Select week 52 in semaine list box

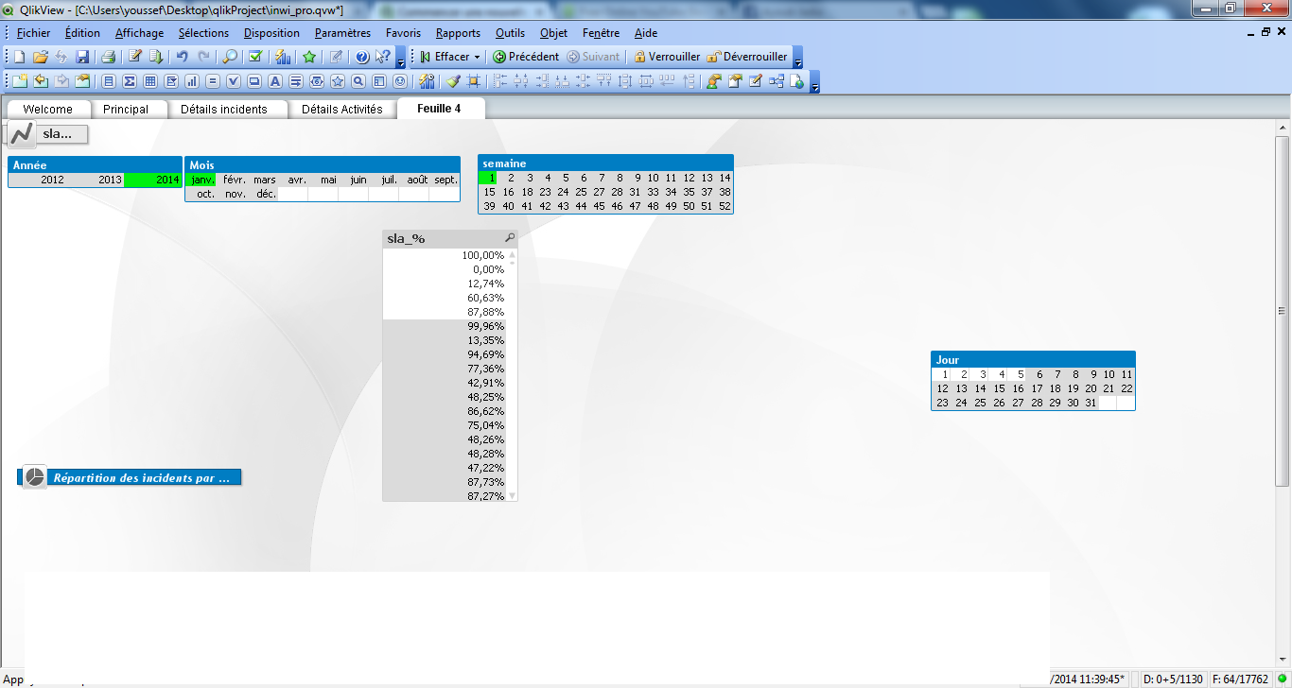point(725,206)
